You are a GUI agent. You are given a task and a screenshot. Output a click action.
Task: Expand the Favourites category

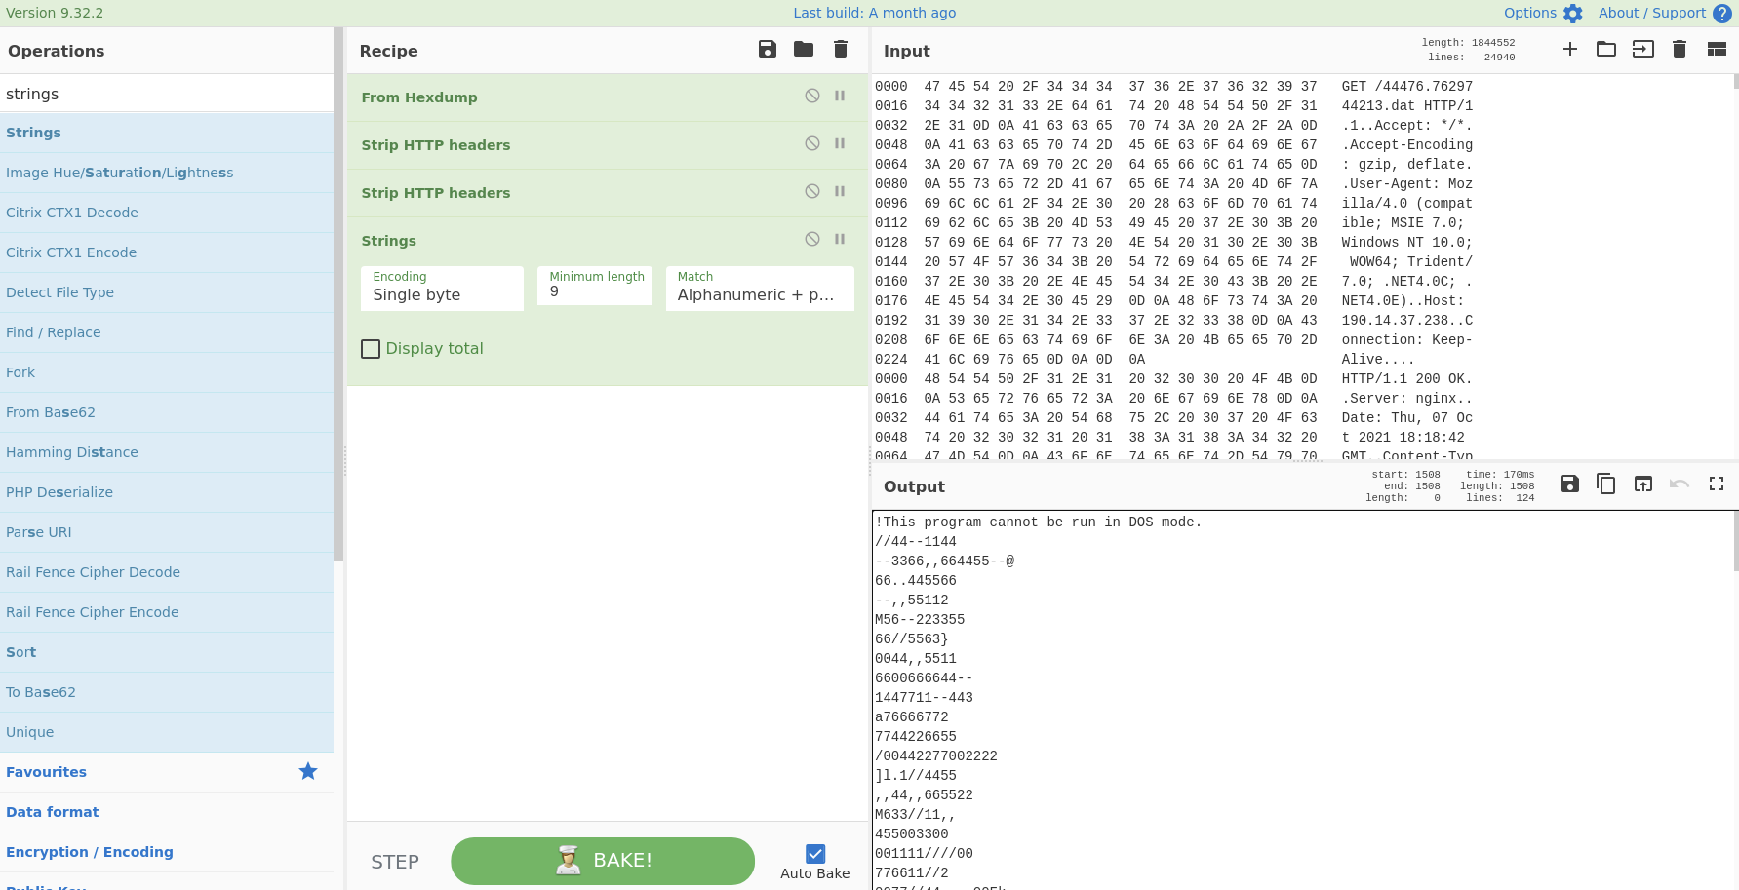coord(167,772)
